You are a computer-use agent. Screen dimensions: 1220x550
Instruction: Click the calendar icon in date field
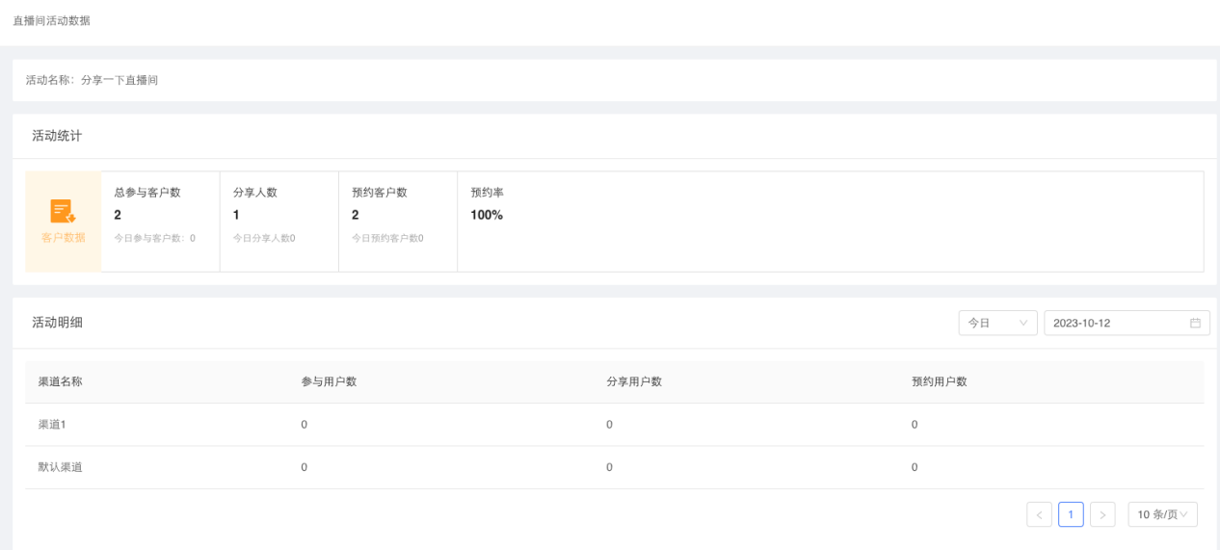point(1195,324)
